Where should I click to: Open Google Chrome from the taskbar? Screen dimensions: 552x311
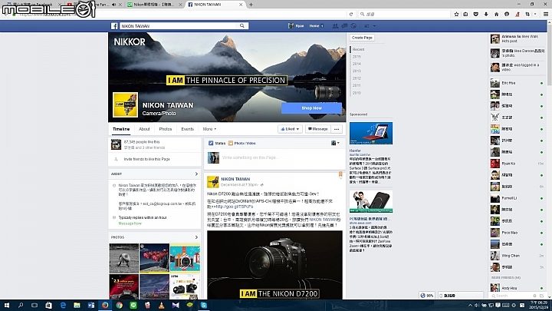[120, 306]
